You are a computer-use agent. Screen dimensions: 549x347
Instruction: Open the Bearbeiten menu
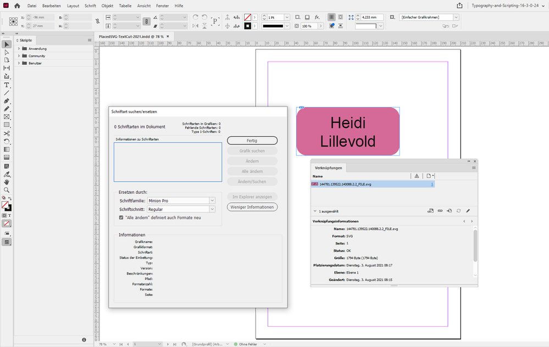point(52,5)
